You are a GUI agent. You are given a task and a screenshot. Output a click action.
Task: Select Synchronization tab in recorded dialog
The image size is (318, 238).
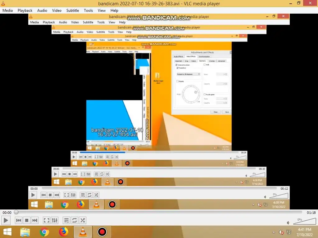(204, 56)
